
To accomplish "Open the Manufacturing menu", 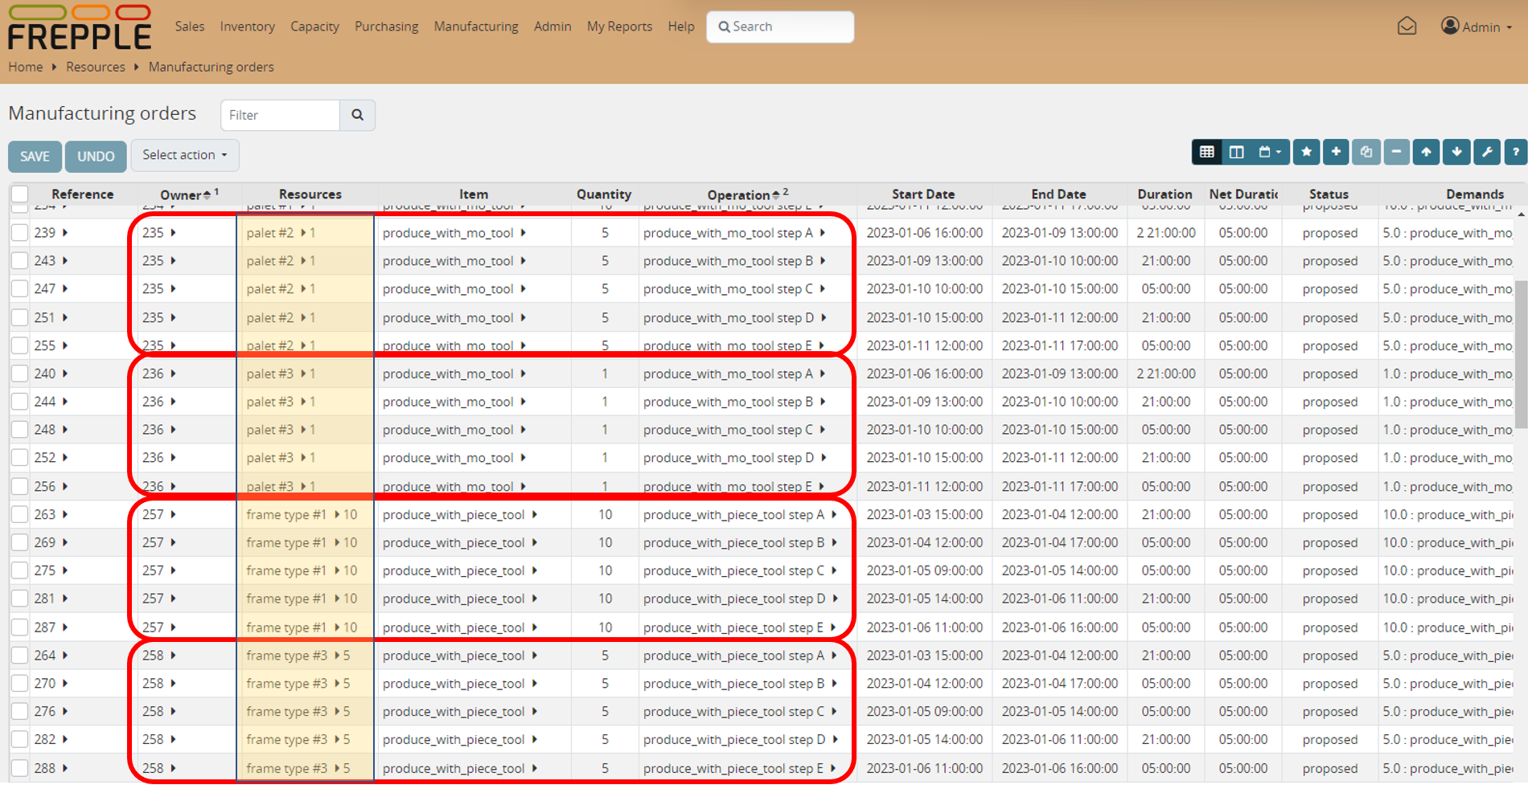I will click(x=476, y=27).
